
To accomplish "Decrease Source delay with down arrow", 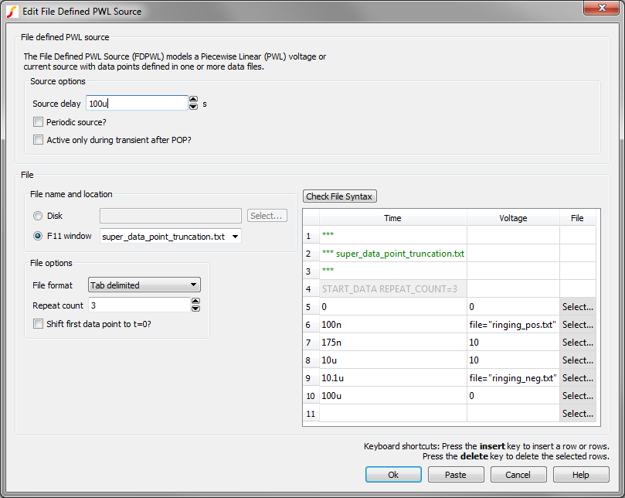I will (x=193, y=107).
